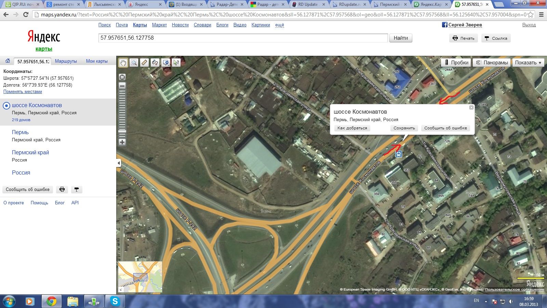
Task: Click the map zoom slider handle
Action: tap(122, 131)
